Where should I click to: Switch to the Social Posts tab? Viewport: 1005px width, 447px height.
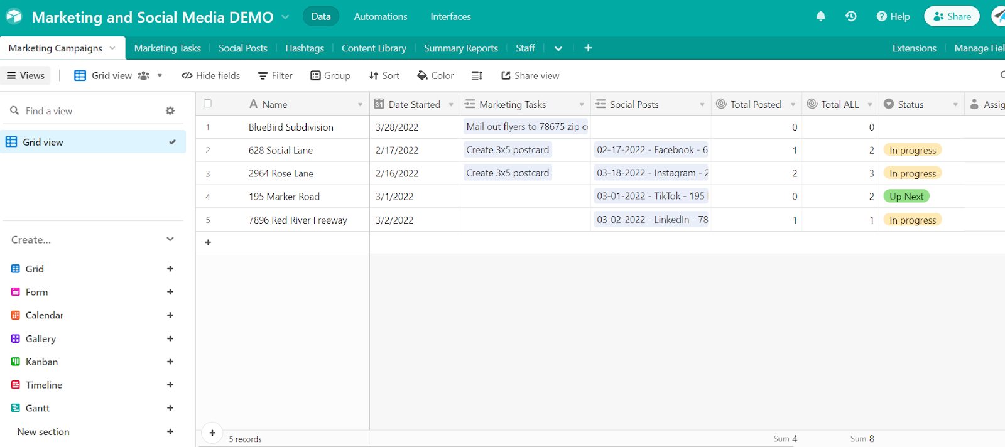tap(242, 48)
